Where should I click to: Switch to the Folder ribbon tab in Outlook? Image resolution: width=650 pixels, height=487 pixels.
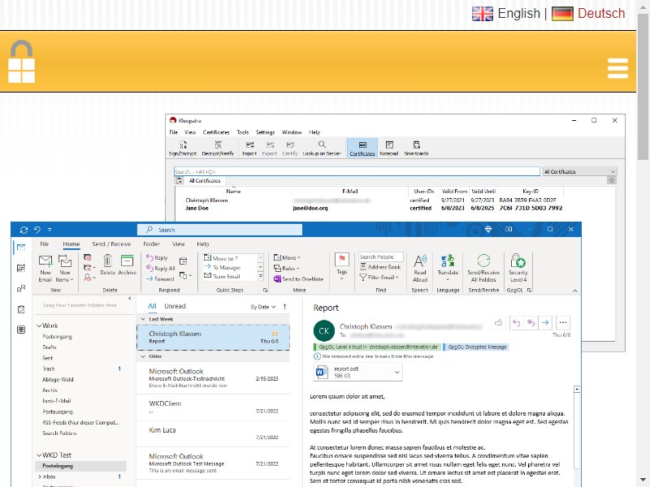click(151, 244)
